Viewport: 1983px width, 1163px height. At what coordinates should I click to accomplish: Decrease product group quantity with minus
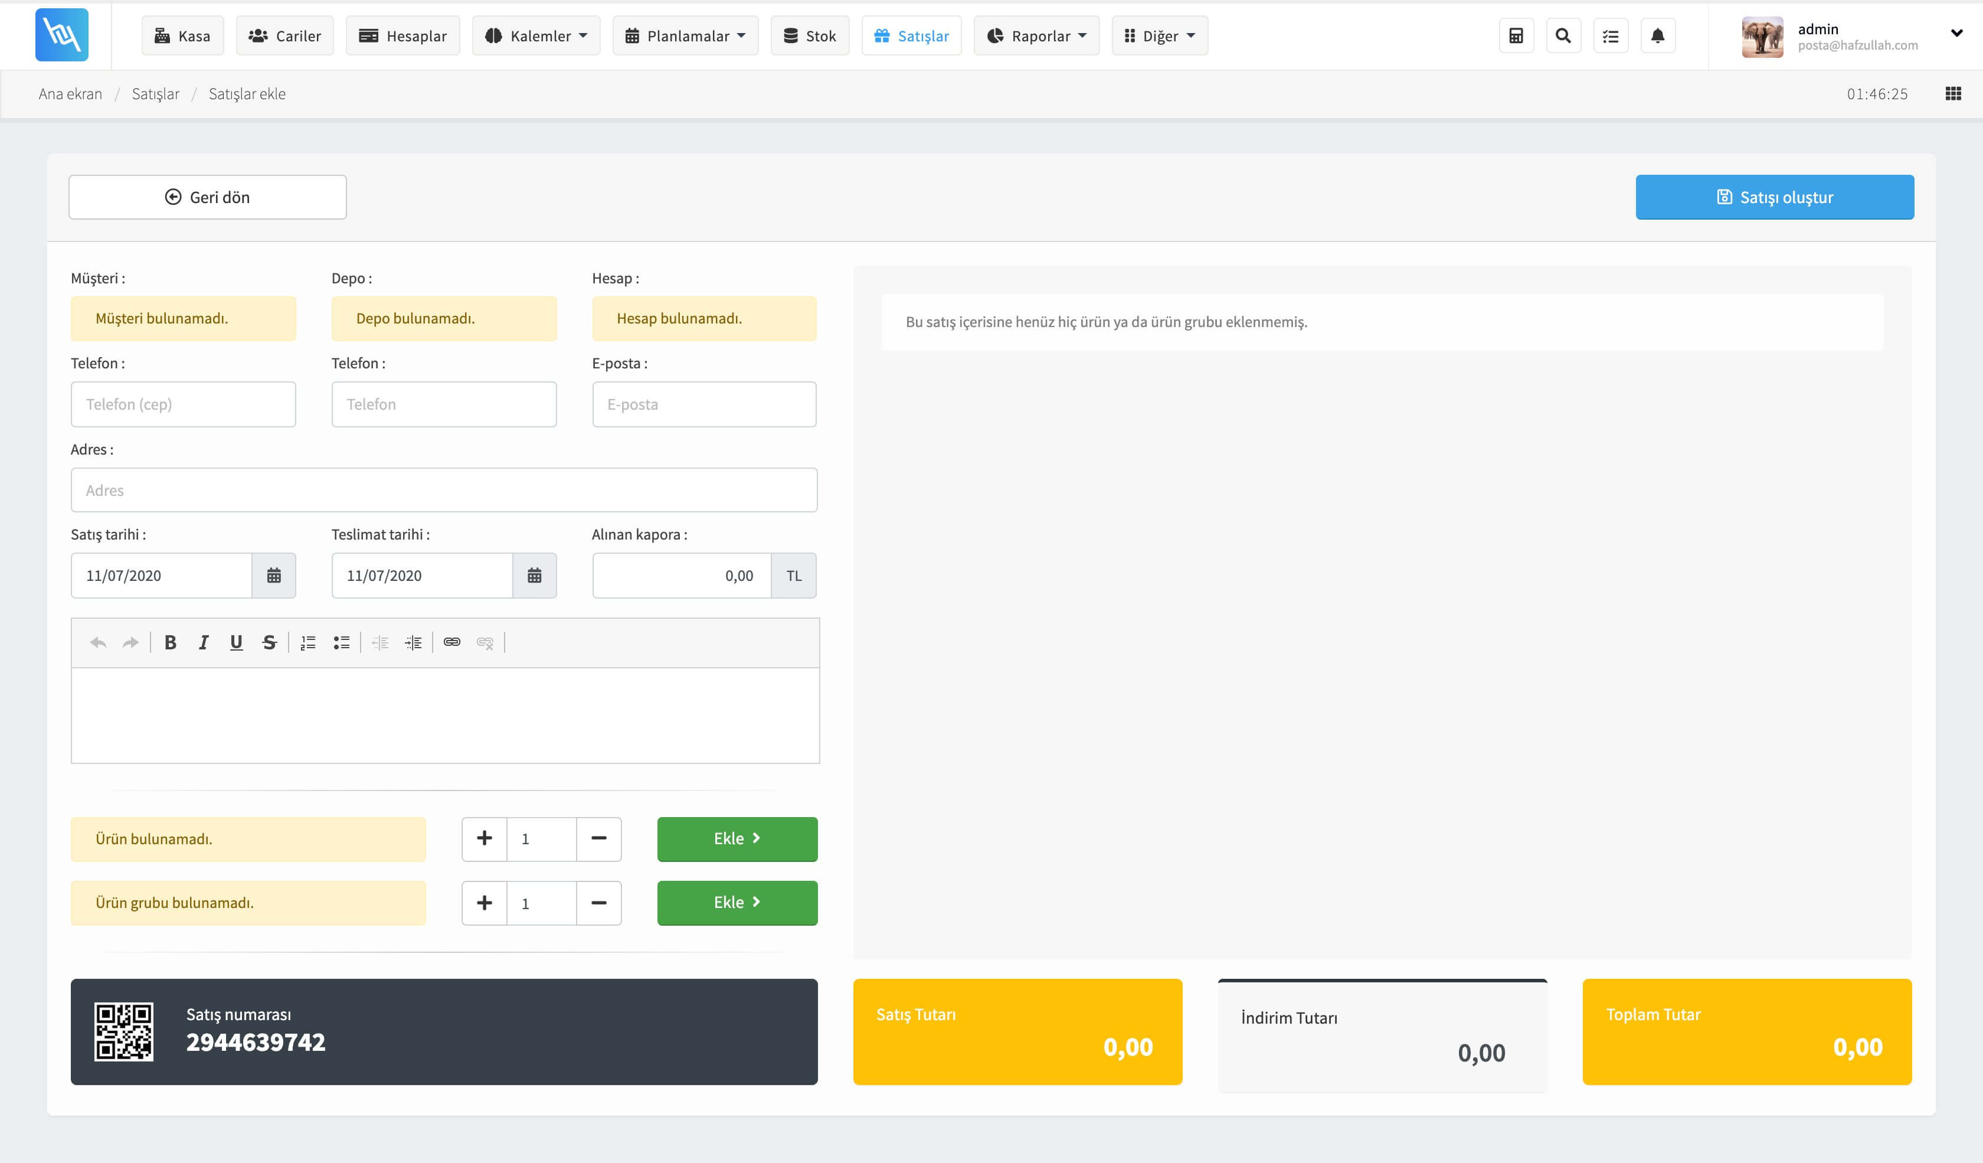pyautogui.click(x=598, y=903)
